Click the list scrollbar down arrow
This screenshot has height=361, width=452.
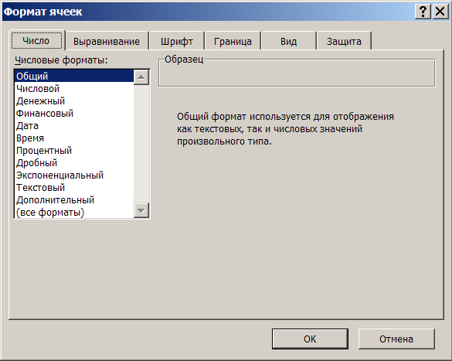141,210
